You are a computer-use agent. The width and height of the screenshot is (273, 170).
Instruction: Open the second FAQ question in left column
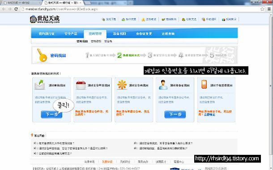(x=71, y=148)
